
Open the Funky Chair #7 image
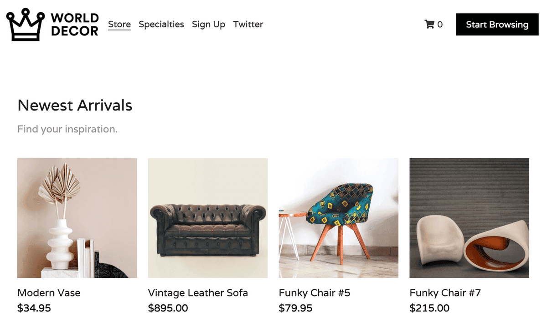469,218
